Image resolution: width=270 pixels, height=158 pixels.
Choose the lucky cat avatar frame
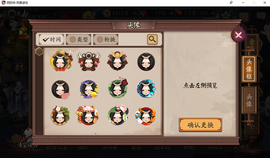tap(87, 115)
